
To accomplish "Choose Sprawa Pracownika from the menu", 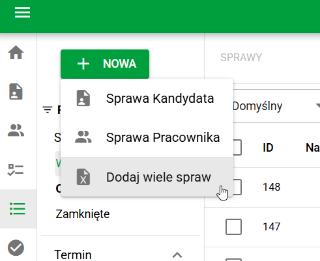I will point(147,137).
